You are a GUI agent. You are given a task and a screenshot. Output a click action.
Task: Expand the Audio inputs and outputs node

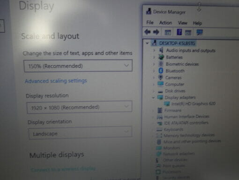point(154,50)
